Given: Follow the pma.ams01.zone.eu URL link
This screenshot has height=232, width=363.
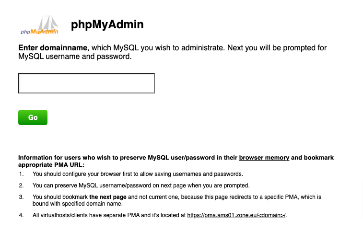Looking at the screenshot, I should click(236, 215).
